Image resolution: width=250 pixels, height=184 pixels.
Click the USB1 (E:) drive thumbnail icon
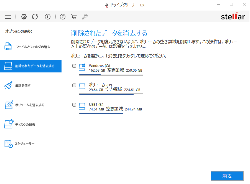82,106
